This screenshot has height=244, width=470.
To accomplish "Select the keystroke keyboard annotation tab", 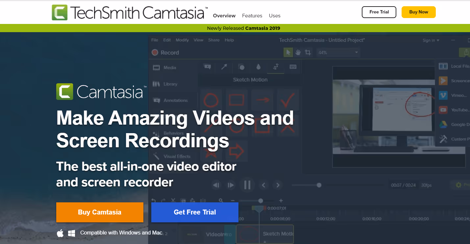I will tap(293, 67).
